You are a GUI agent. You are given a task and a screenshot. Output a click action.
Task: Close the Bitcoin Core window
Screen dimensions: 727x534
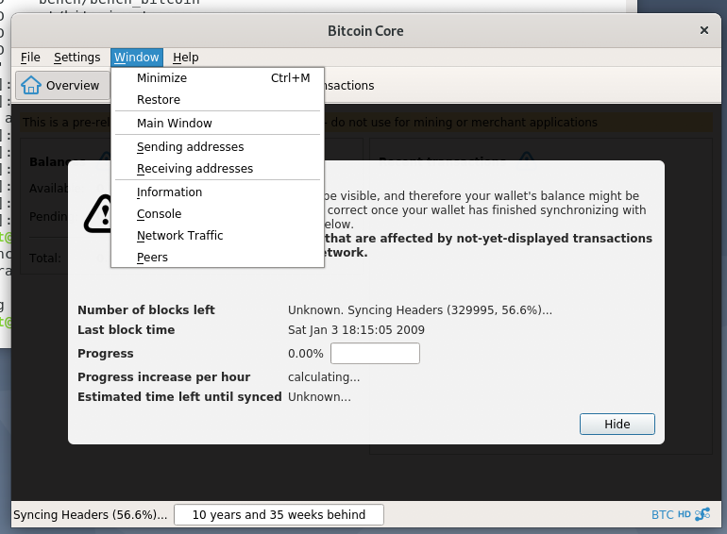(703, 30)
